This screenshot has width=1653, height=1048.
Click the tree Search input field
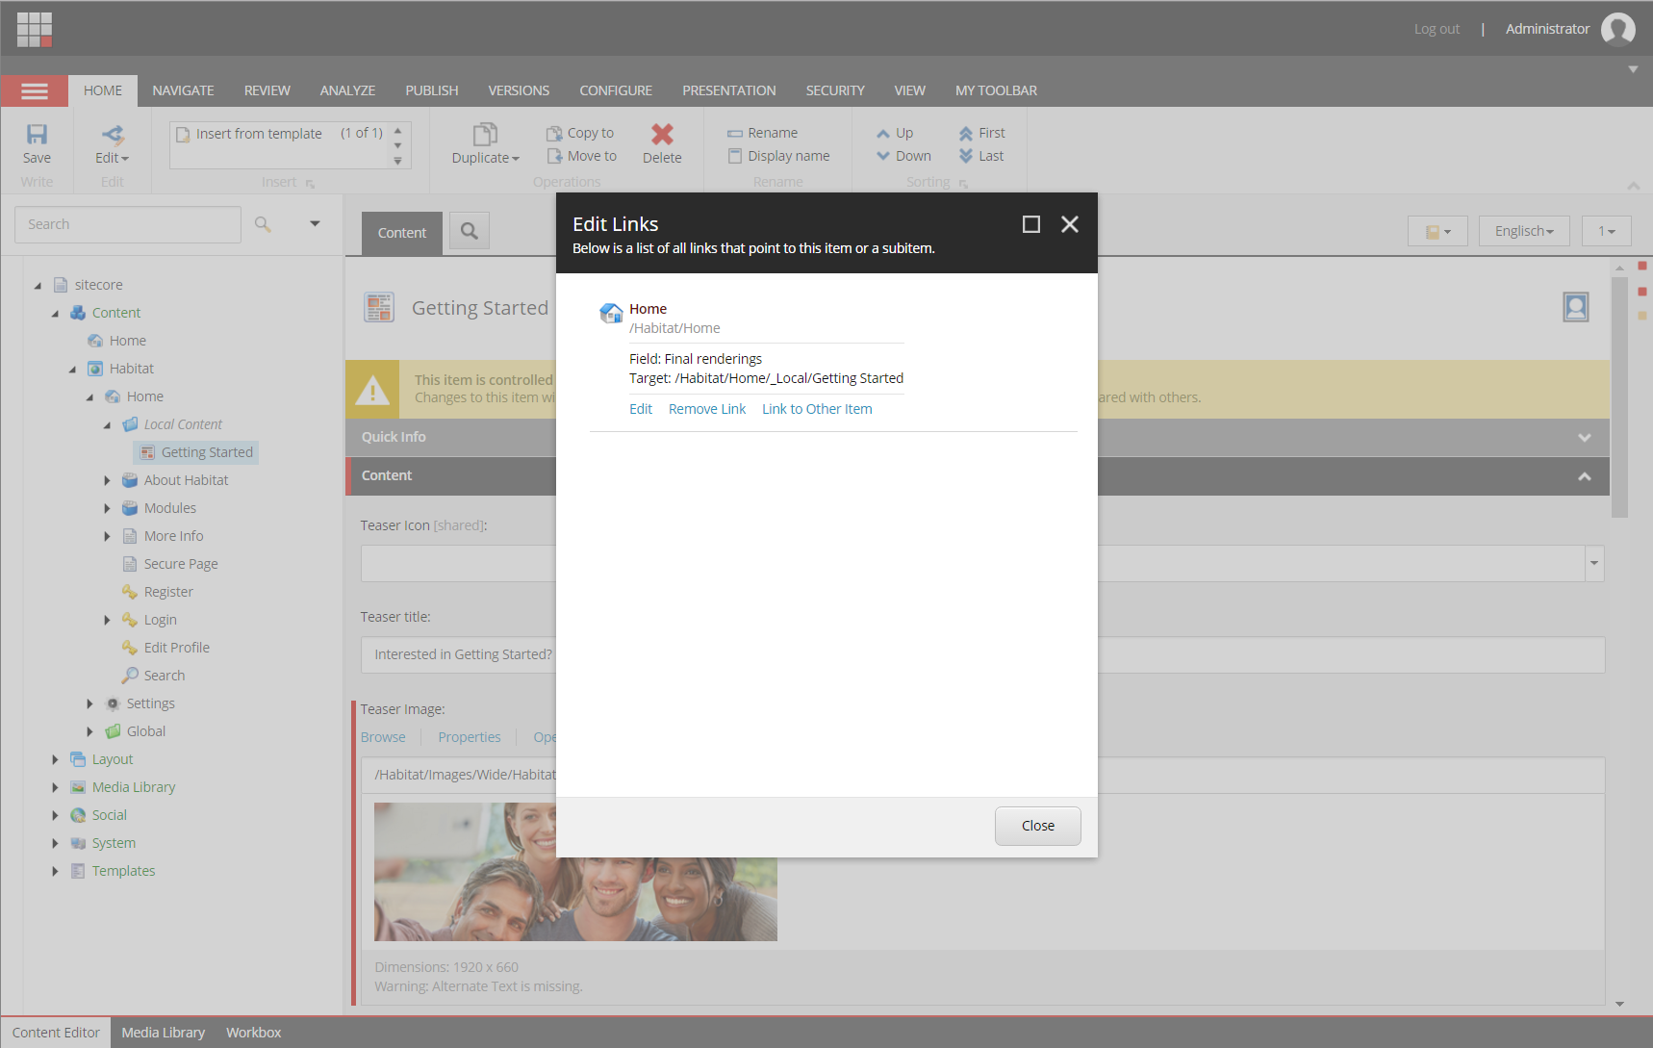128,224
